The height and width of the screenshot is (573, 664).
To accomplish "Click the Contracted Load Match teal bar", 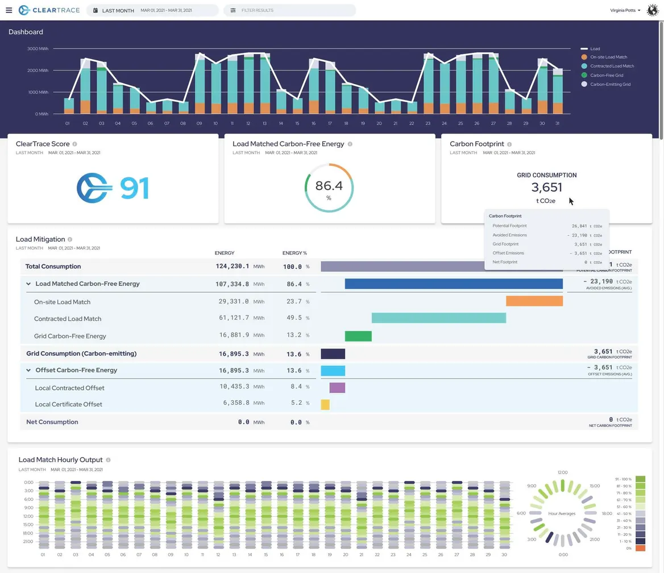I will 439,318.
